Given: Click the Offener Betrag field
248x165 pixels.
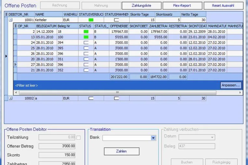Looking at the screenshot, I should (57, 146).
